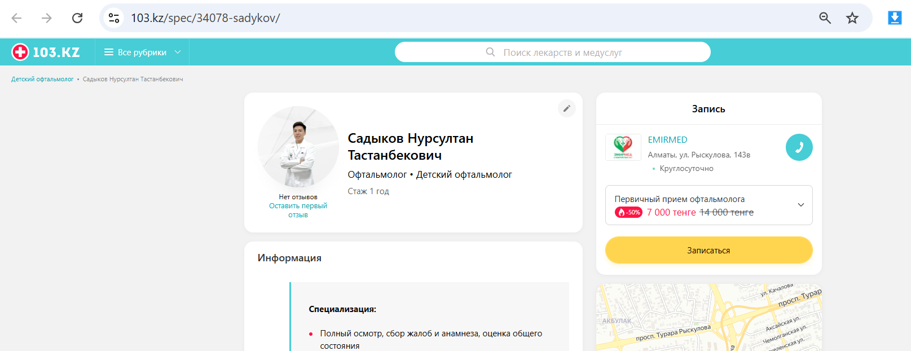Image resolution: width=911 pixels, height=351 pixels.
Task: Expand the Все рубрики menu
Action: [x=142, y=52]
